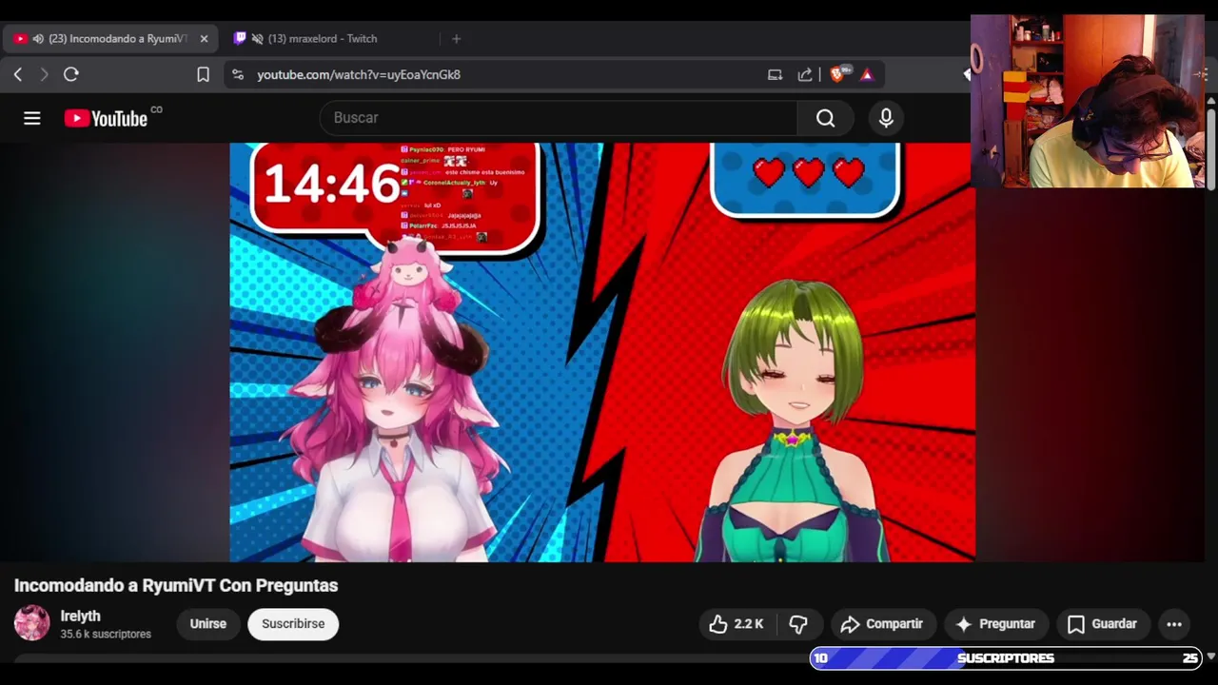
Task: Cast media using the screen icon in address bar
Action: [x=775, y=74]
